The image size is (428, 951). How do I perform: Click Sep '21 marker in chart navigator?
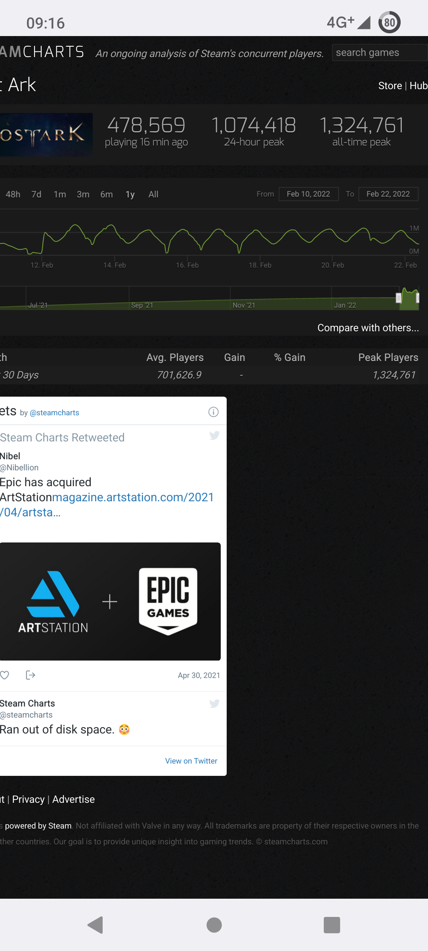pyautogui.click(x=142, y=305)
